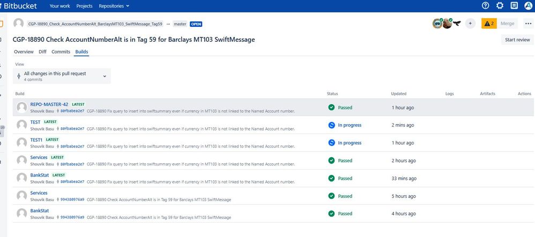
Task: Open the user profile avatar in header
Action: pyautogui.click(x=529, y=5)
